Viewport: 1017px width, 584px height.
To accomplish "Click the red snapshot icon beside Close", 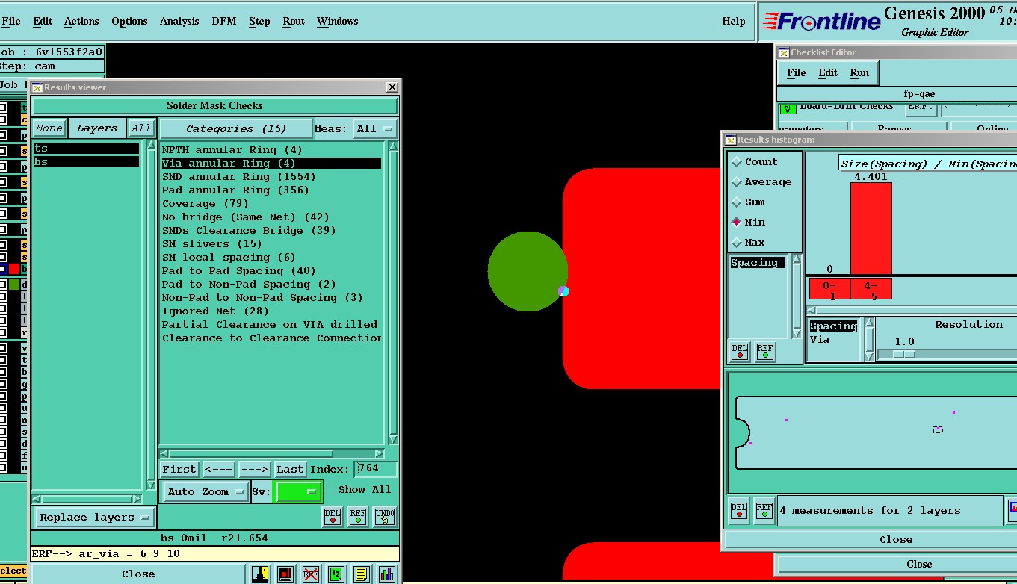I will tap(285, 574).
